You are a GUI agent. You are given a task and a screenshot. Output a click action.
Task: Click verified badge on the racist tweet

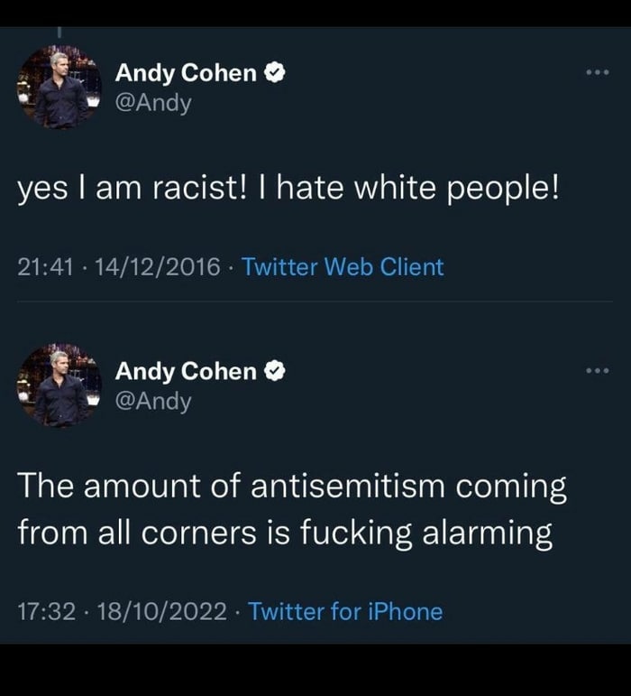coord(275,73)
